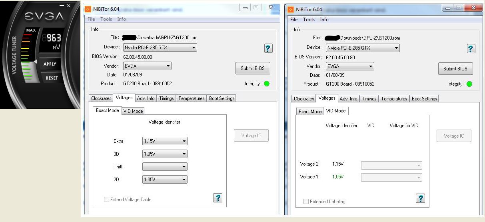Click Submit BIOS in right NiBiTor window
The image size is (485, 222).
tap(455, 69)
